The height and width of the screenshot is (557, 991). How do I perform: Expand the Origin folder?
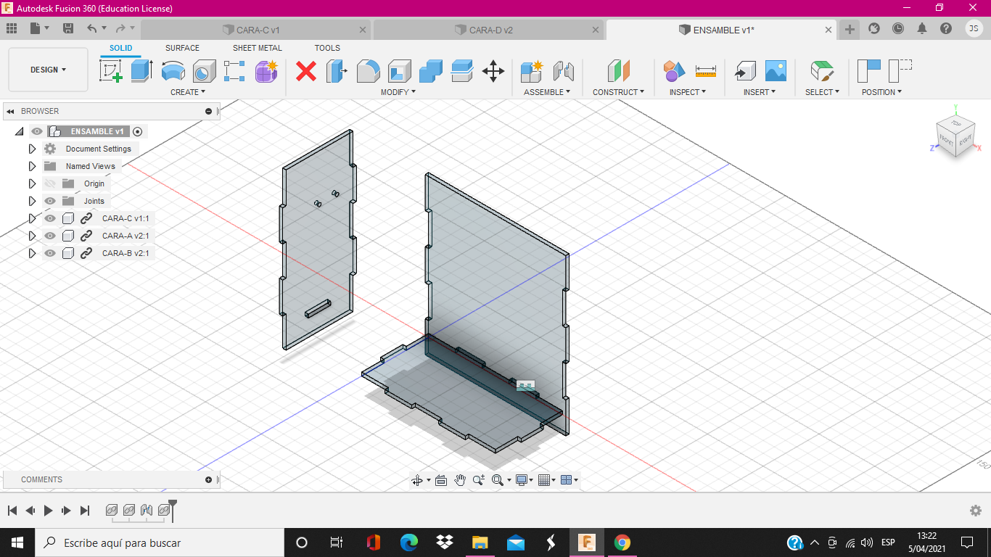(32, 183)
